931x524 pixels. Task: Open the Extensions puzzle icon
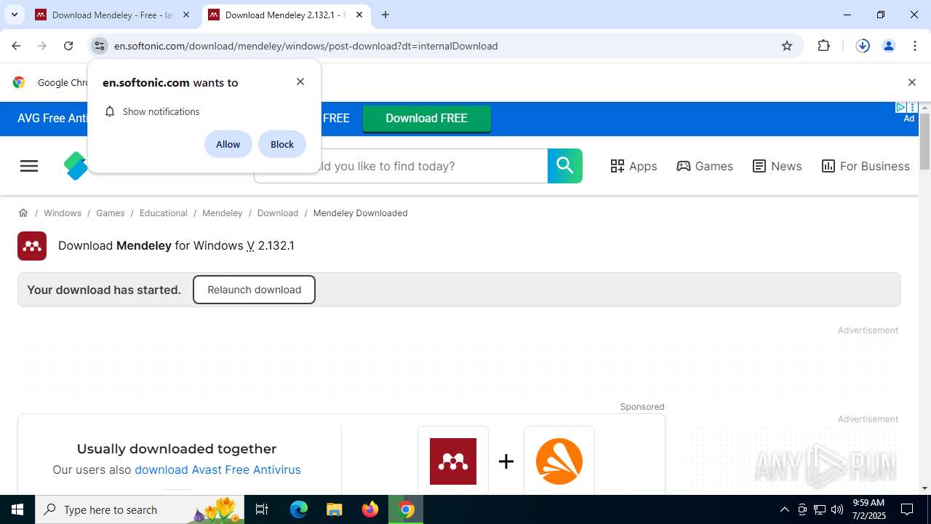824,46
